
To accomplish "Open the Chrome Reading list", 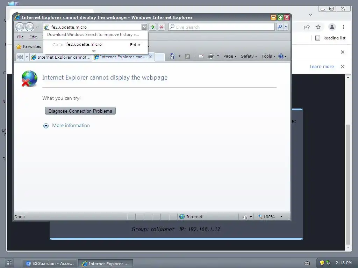I will pos(330,38).
